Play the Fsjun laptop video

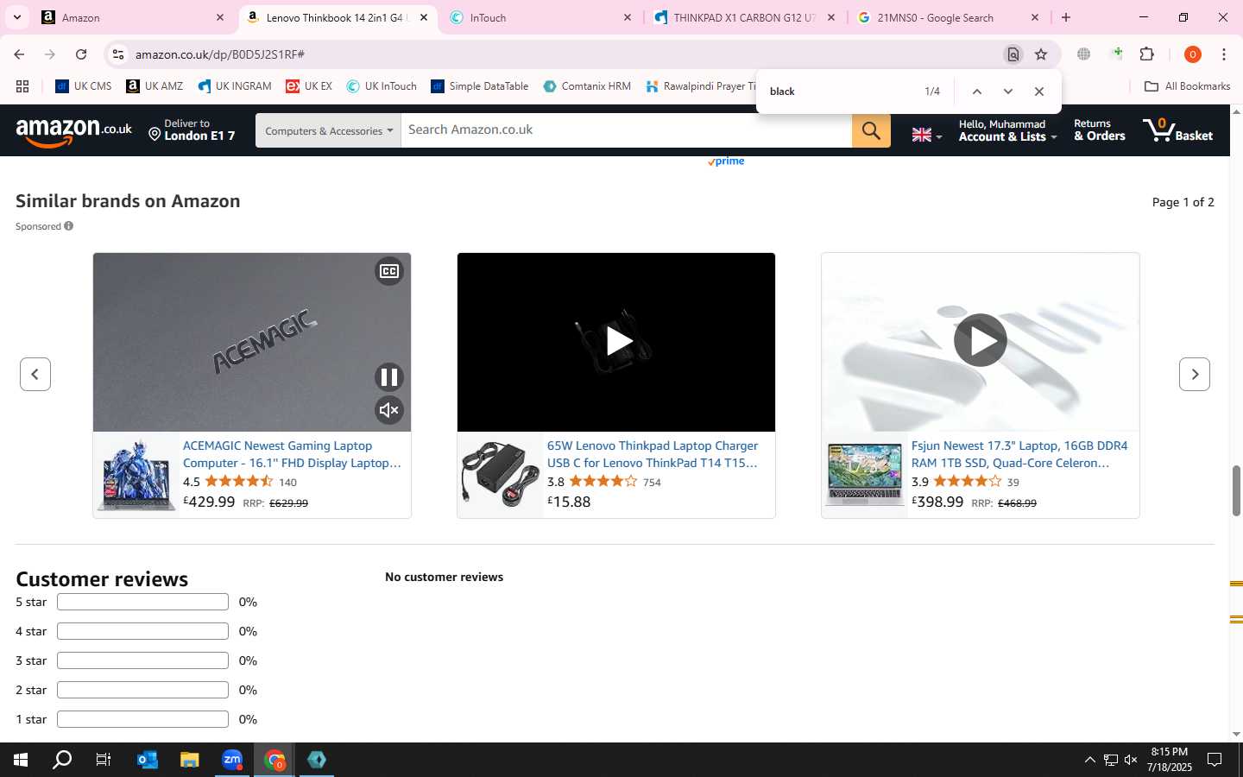pos(981,341)
